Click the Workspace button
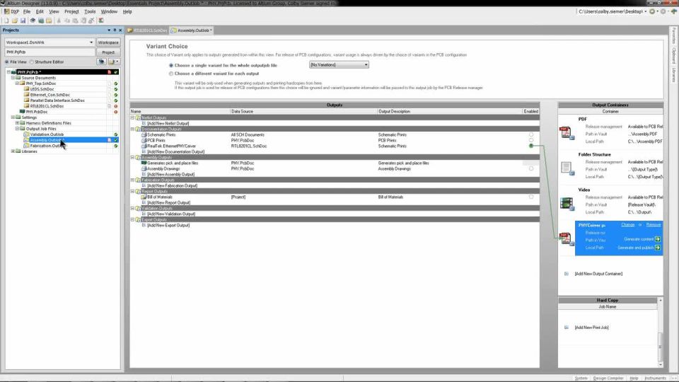This screenshot has height=382, width=679. (x=108, y=42)
